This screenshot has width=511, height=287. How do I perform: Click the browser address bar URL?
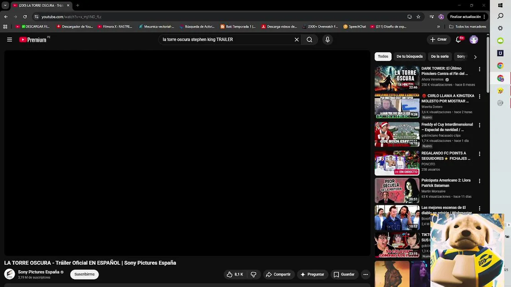71,17
